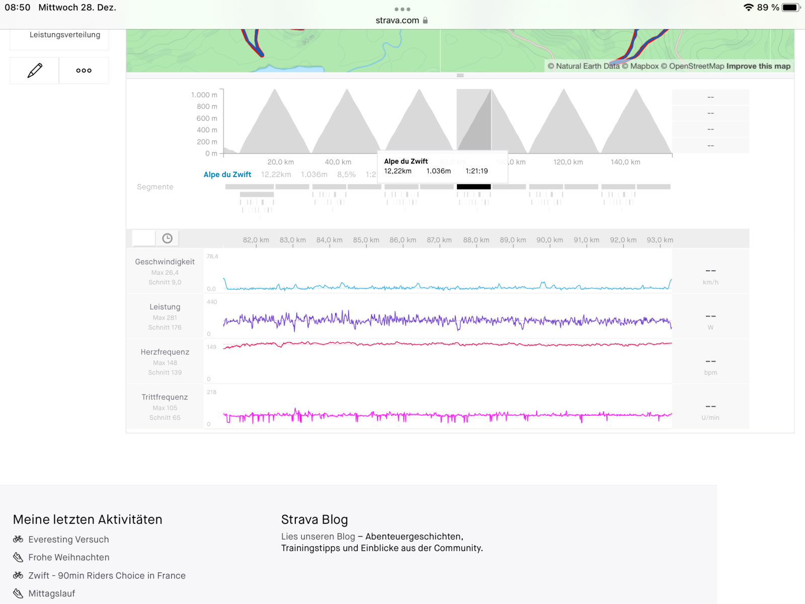Tap the running shoe icon beside Frohe Weihnachten
The height and width of the screenshot is (604, 805).
click(x=18, y=557)
